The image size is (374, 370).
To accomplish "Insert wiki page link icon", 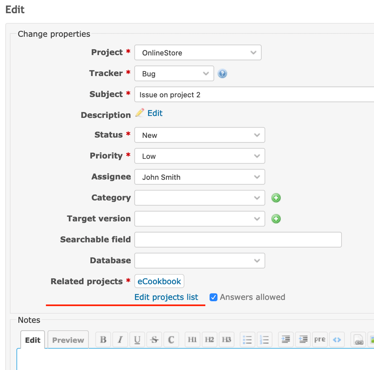I will (358, 340).
